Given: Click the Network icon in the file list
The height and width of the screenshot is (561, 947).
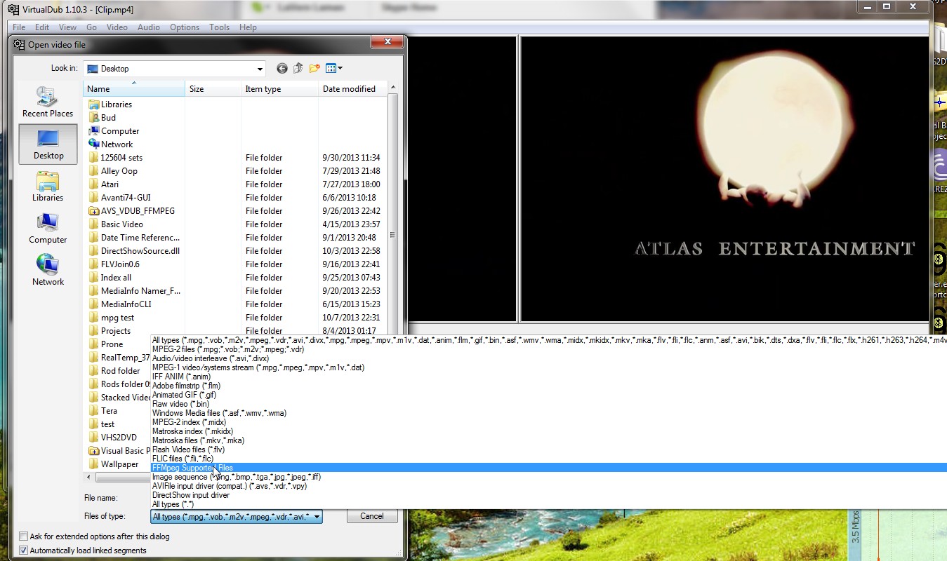Looking at the screenshot, I should [x=94, y=144].
